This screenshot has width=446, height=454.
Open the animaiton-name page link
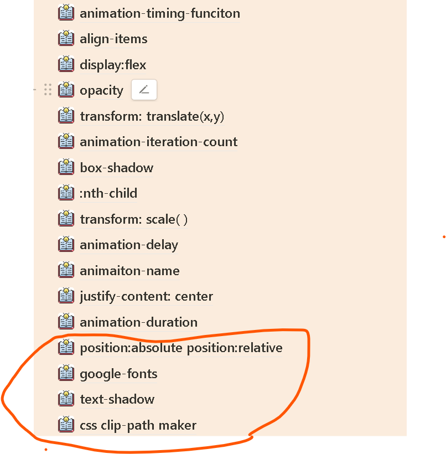[129, 271]
